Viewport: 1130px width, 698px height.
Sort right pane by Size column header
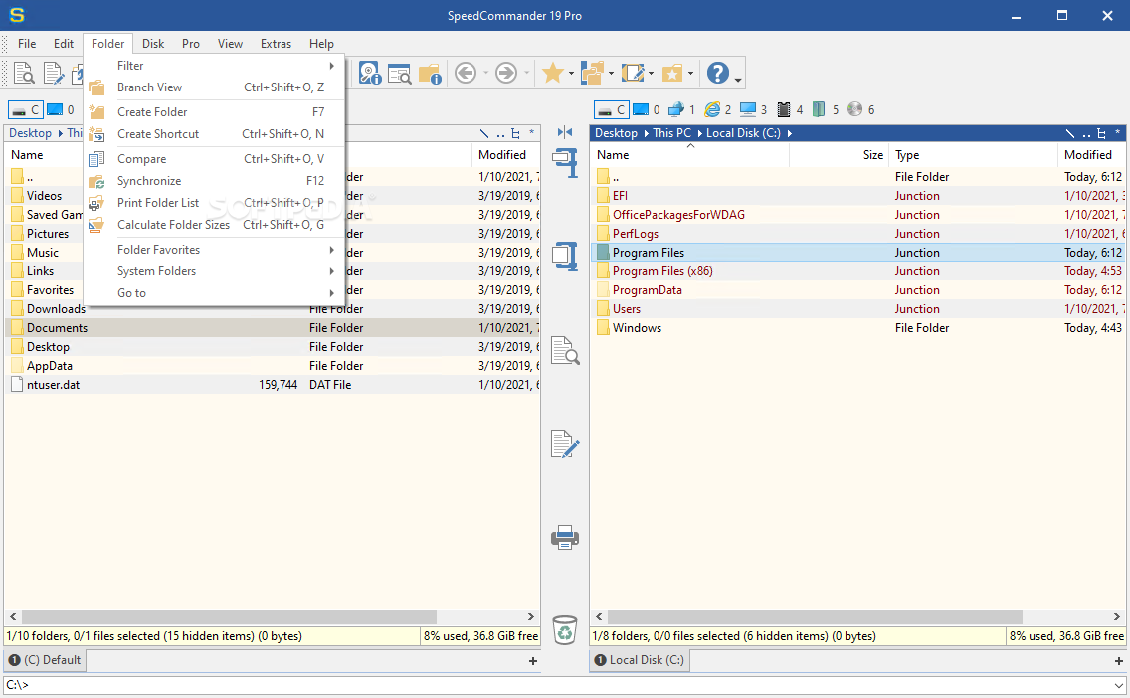840,155
